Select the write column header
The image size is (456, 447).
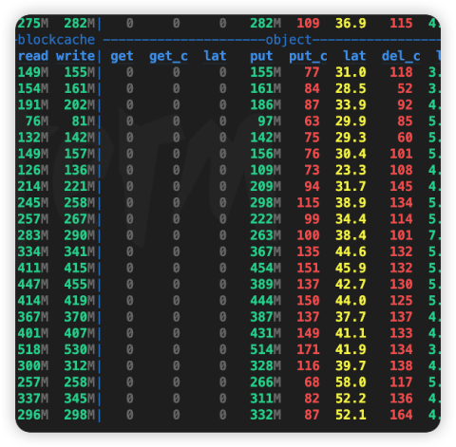[x=75, y=56]
